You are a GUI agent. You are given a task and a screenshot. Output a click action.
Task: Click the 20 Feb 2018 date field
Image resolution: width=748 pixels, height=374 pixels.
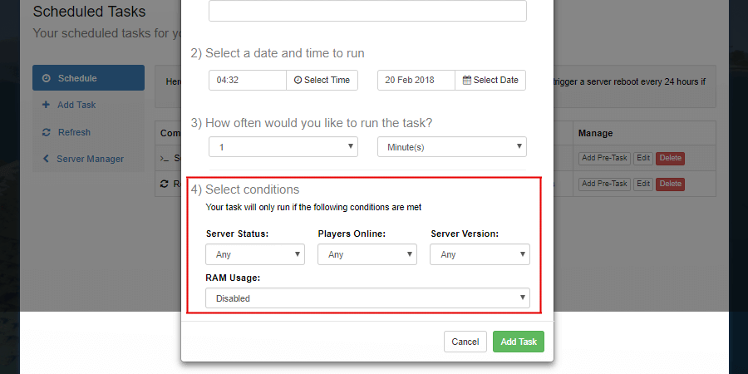(x=416, y=80)
